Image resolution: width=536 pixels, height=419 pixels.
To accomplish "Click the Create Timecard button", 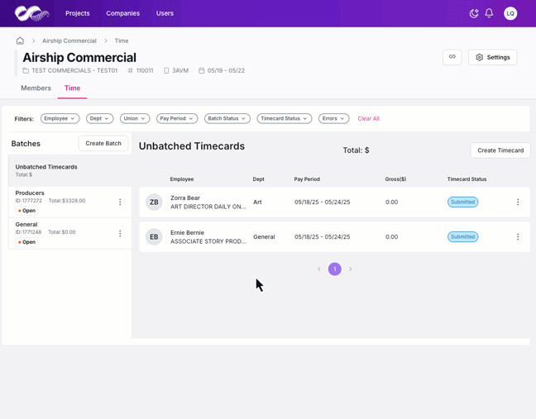I will 500,150.
